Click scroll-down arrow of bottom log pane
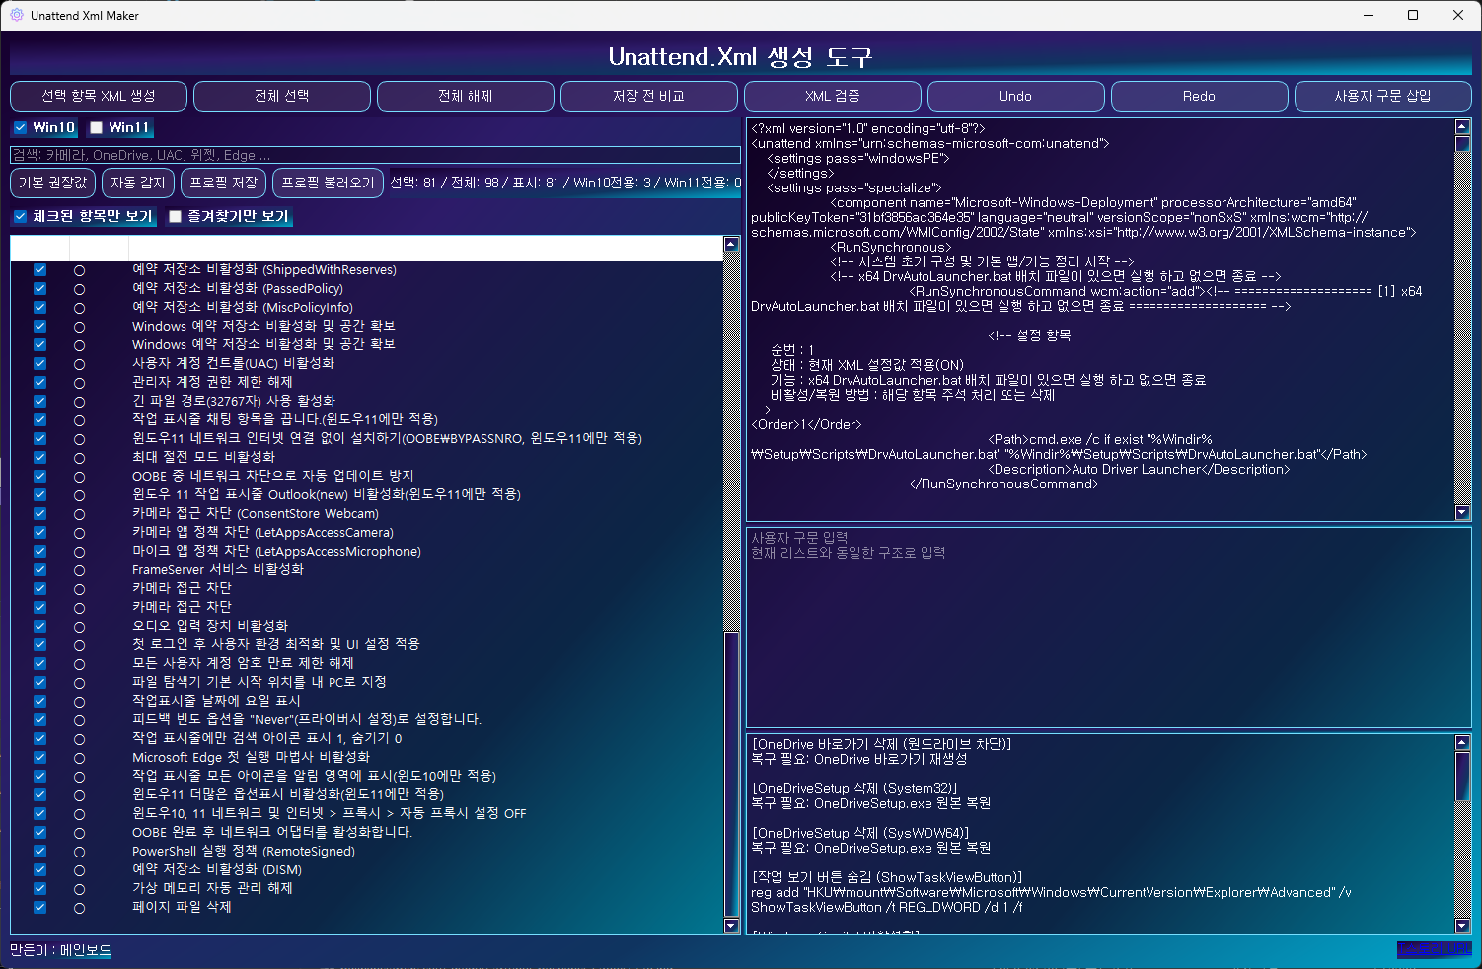 click(x=1463, y=926)
